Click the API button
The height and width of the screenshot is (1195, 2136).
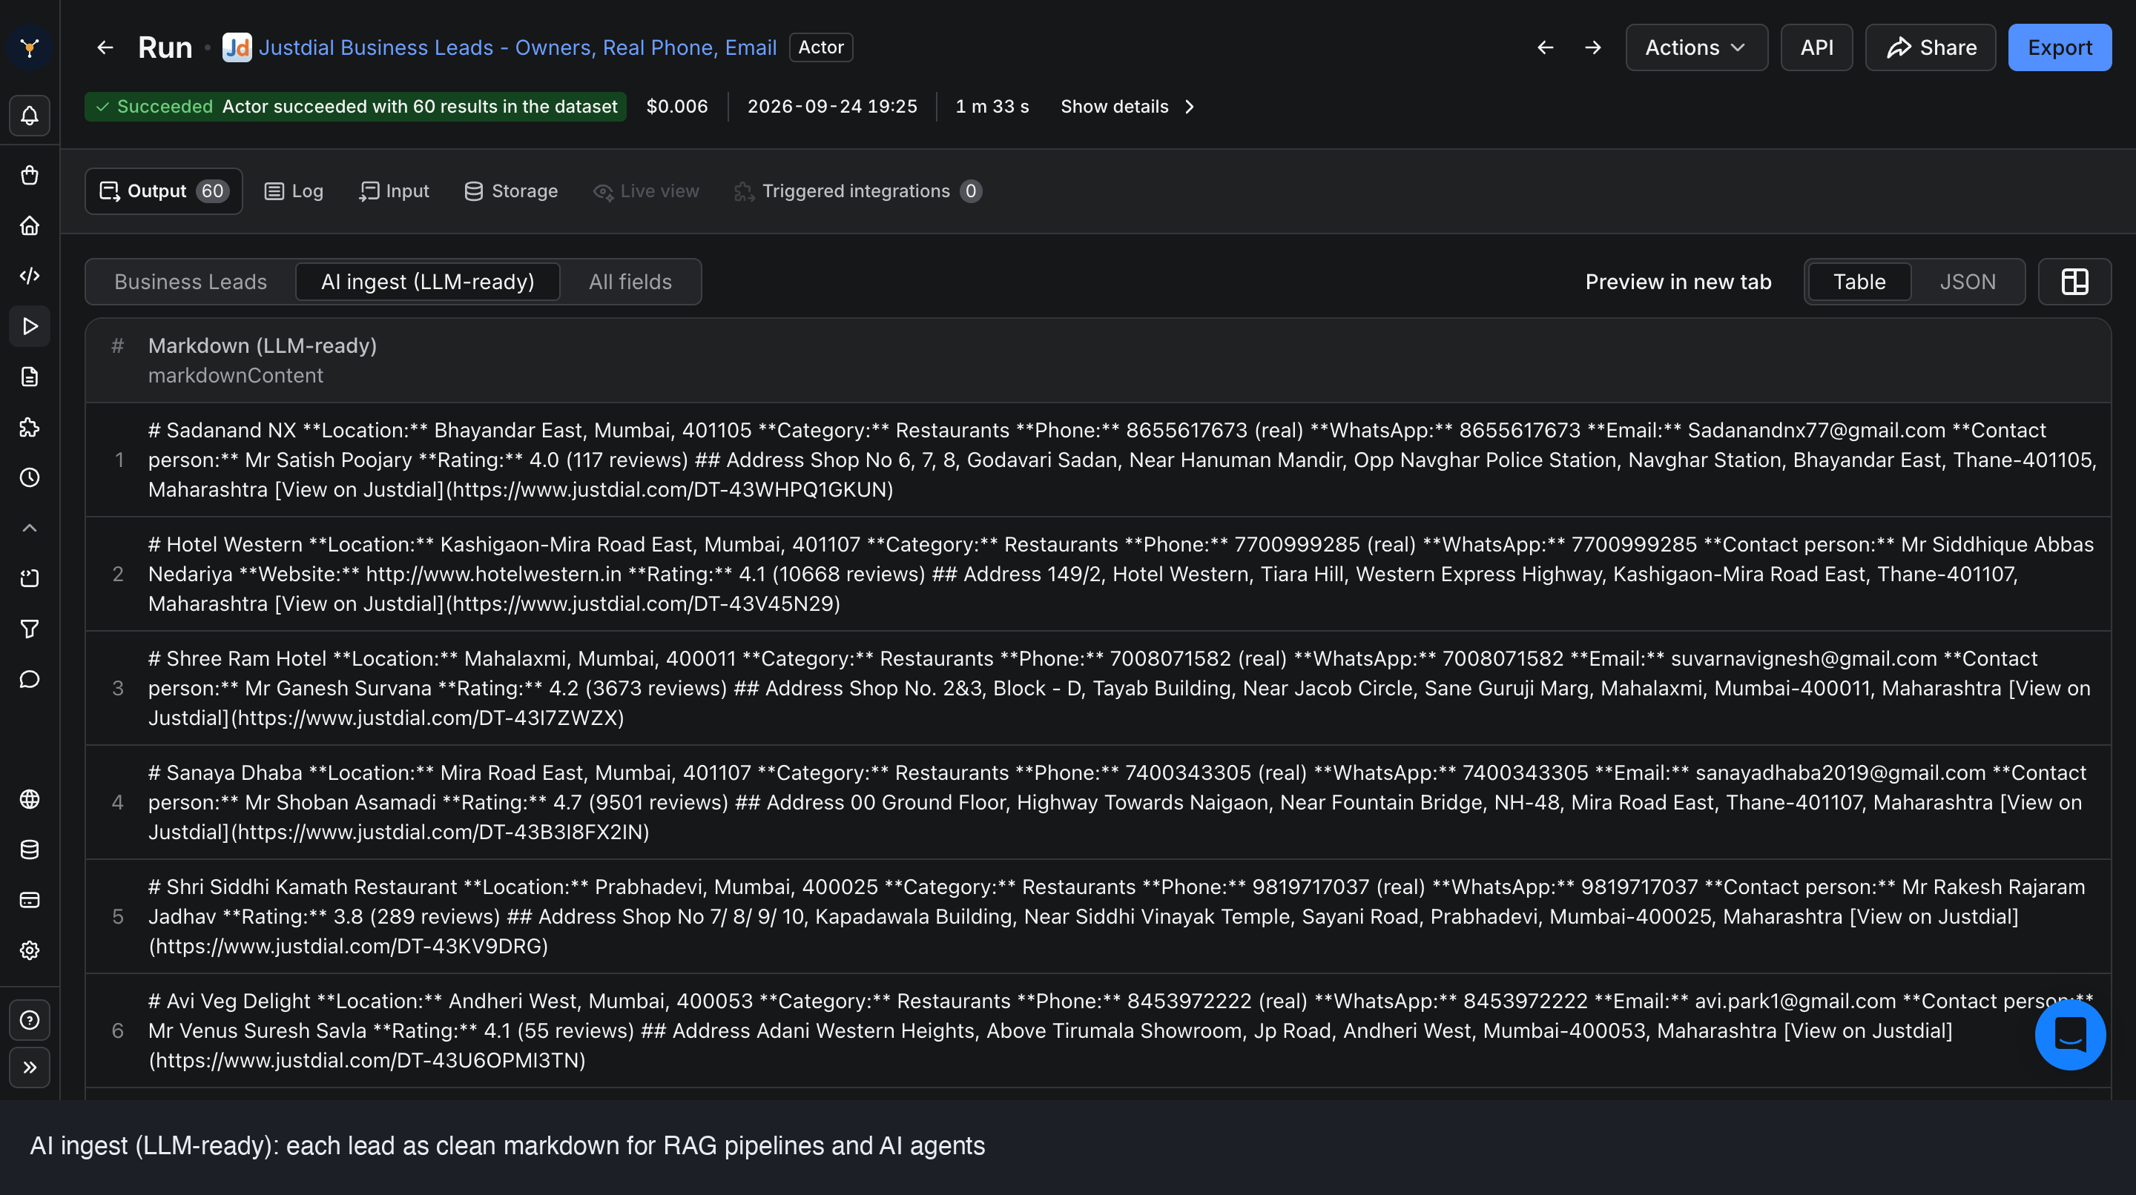click(1816, 47)
